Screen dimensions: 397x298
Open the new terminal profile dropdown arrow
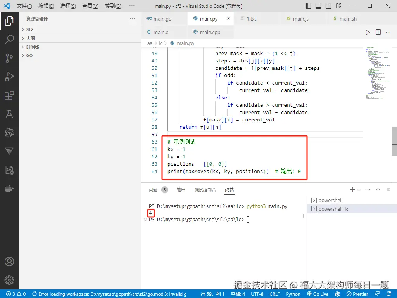pos(359,189)
